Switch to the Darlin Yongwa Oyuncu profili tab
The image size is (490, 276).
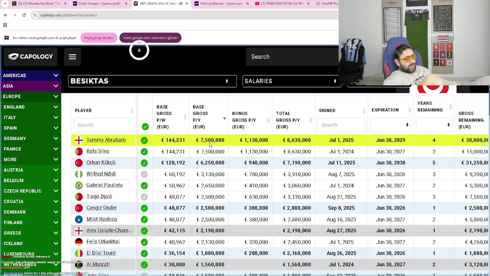click(x=99, y=3)
